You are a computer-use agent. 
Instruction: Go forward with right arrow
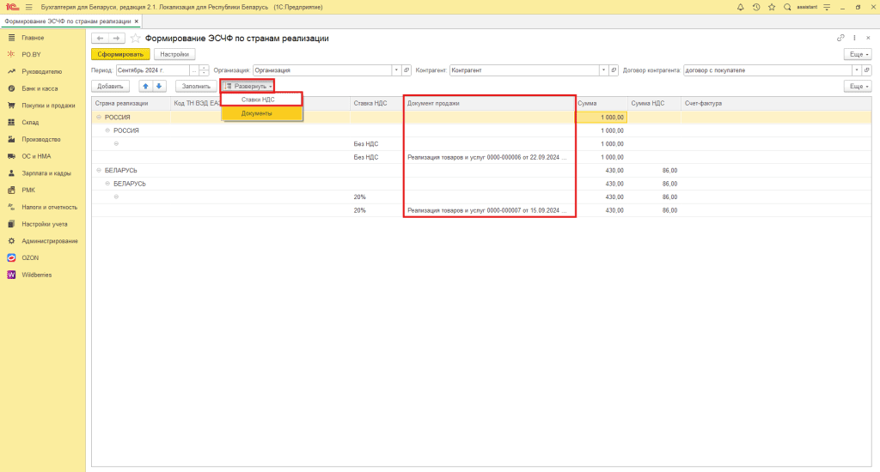pyautogui.click(x=116, y=38)
